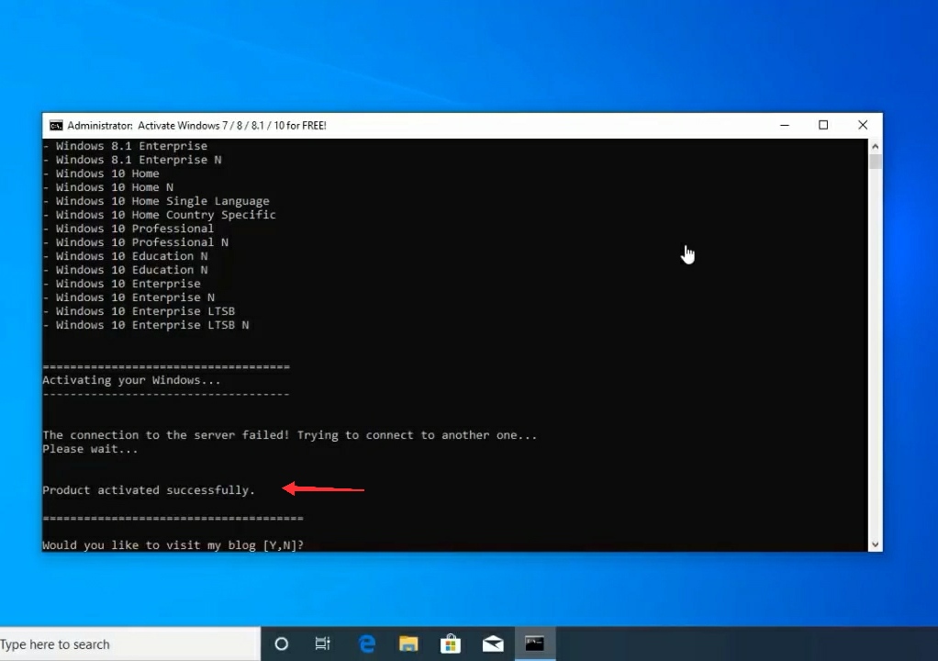This screenshot has height=661, width=938.
Task: Maximize the Activate Windows console window
Action: point(823,126)
